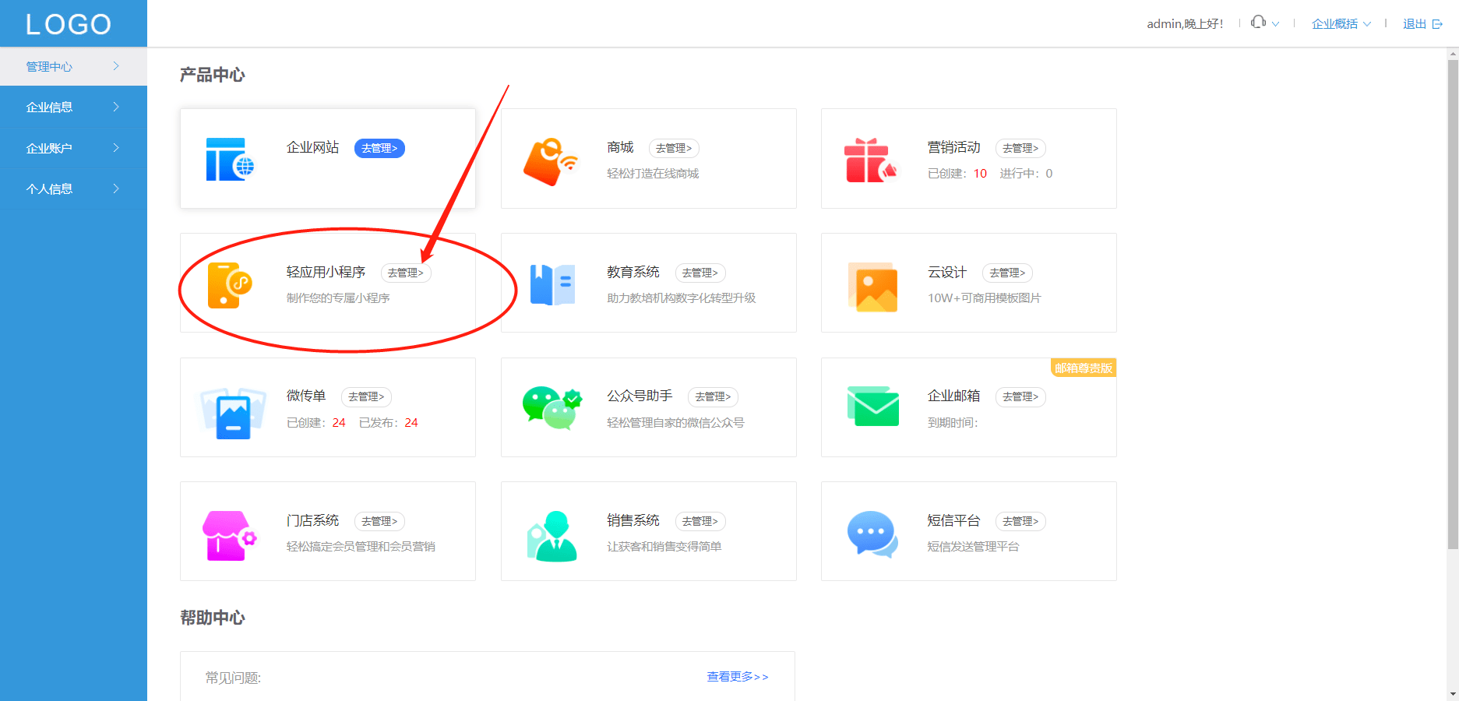The height and width of the screenshot is (701, 1459).
Task: Click the 云设计 picture icon
Action: pos(873,287)
